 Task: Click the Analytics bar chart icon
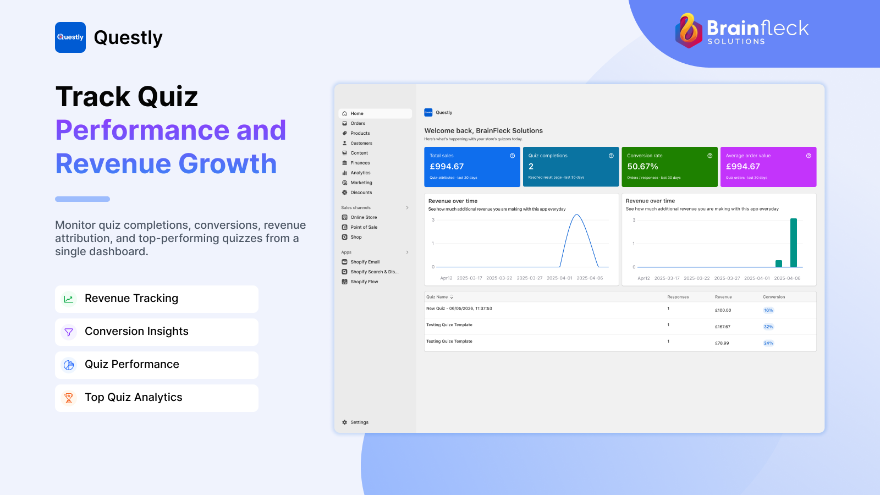click(x=345, y=173)
